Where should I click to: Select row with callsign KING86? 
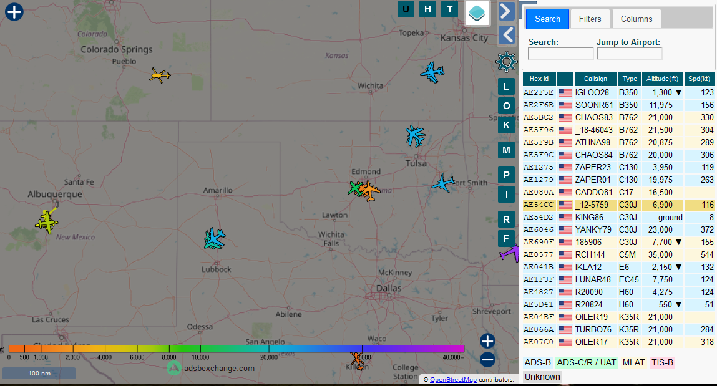(618, 217)
